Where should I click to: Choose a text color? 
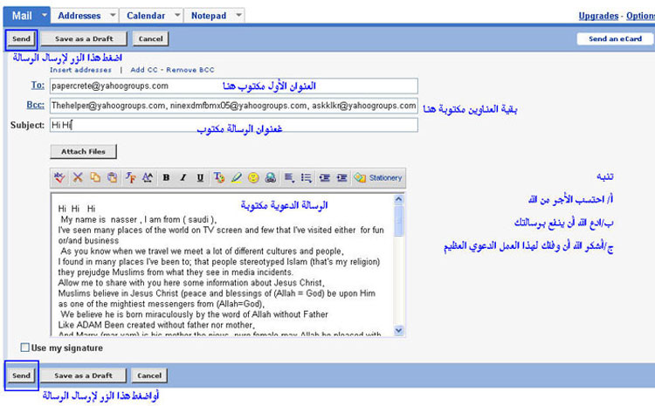(x=219, y=178)
